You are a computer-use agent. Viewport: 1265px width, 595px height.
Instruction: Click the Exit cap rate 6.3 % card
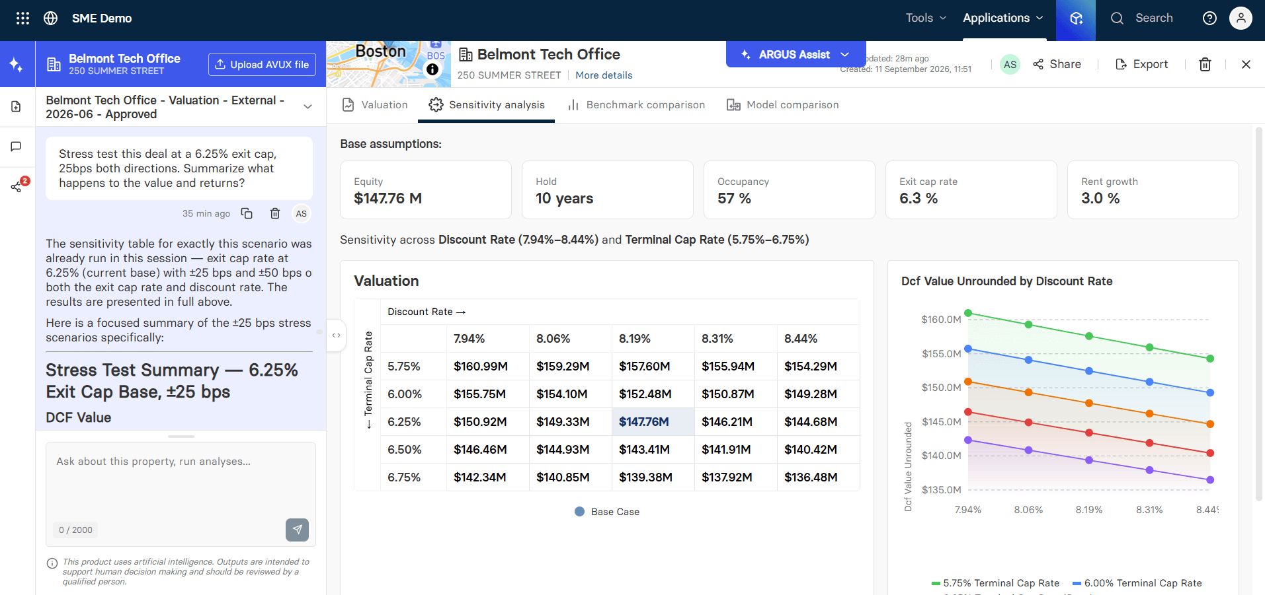[x=971, y=190]
